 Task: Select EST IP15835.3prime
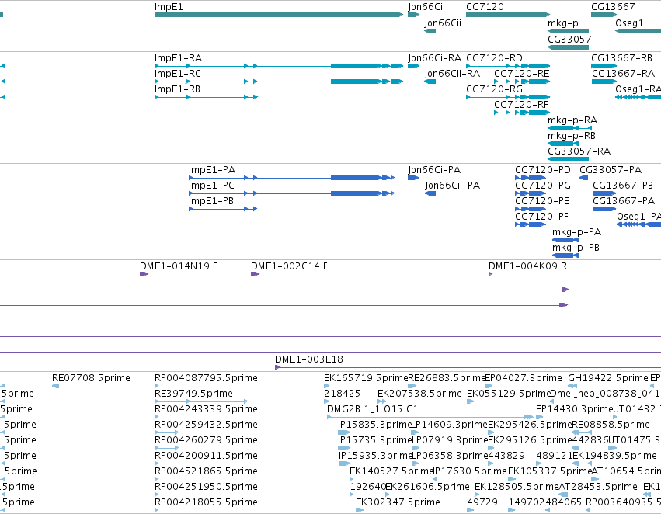[344, 432]
